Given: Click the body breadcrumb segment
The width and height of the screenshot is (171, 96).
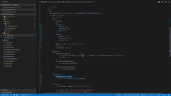Looking at the screenshot, I should (66, 2).
